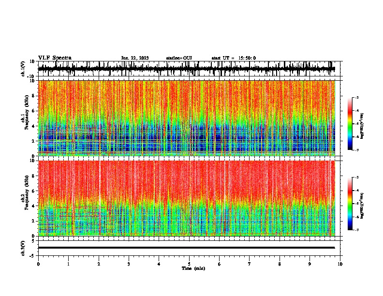Click the '-7' value on ch.2 colorbar

pos(356,230)
